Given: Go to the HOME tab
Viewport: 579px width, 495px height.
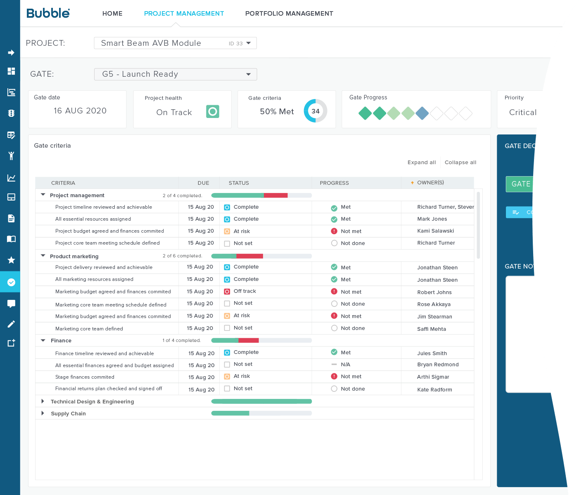Looking at the screenshot, I should click(112, 13).
